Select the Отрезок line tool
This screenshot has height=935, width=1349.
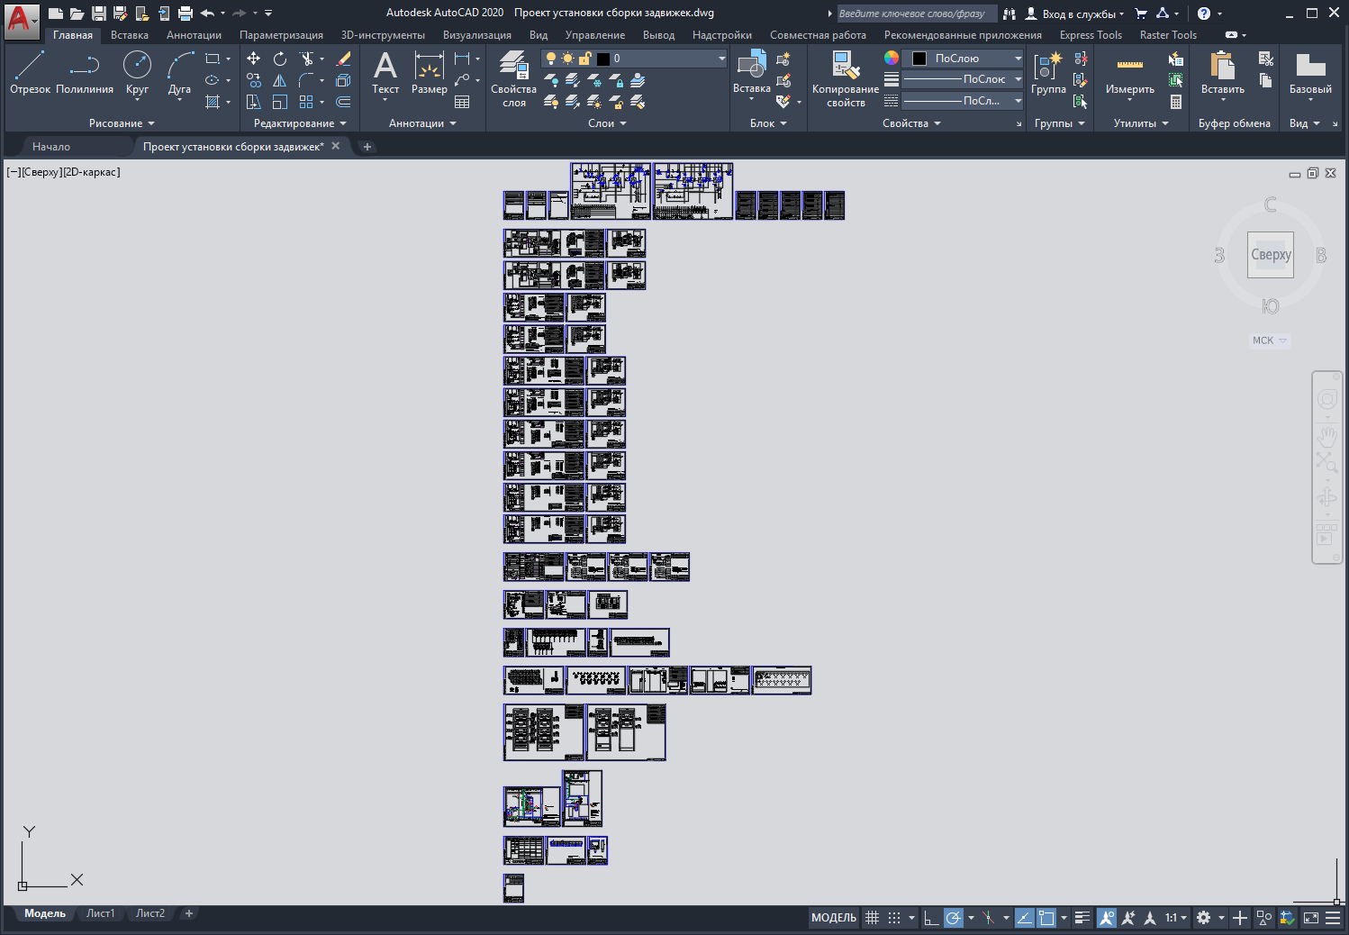click(30, 72)
